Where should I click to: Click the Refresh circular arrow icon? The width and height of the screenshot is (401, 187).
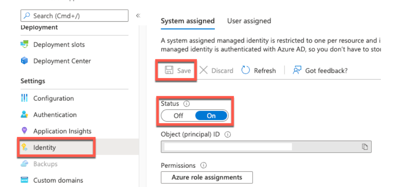[x=246, y=70]
